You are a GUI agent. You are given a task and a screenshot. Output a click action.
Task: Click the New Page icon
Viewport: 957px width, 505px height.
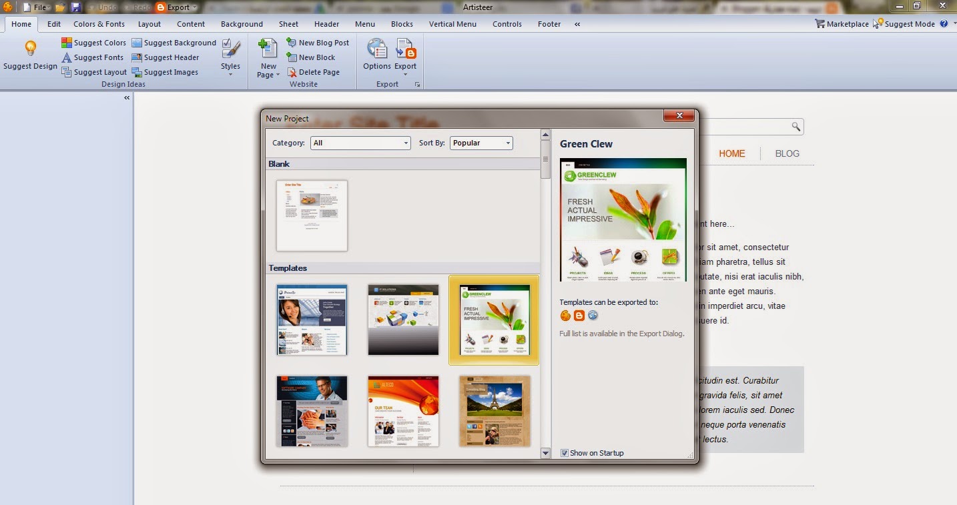(268, 49)
